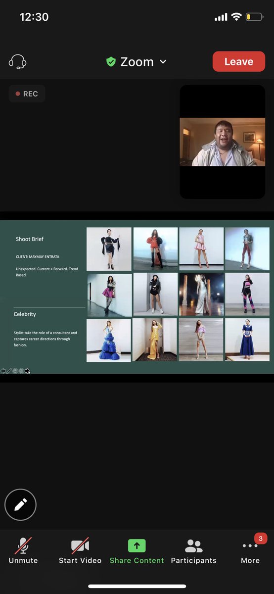This screenshot has height=594, width=274.
Task: Open the More options menu
Action: 250,550
